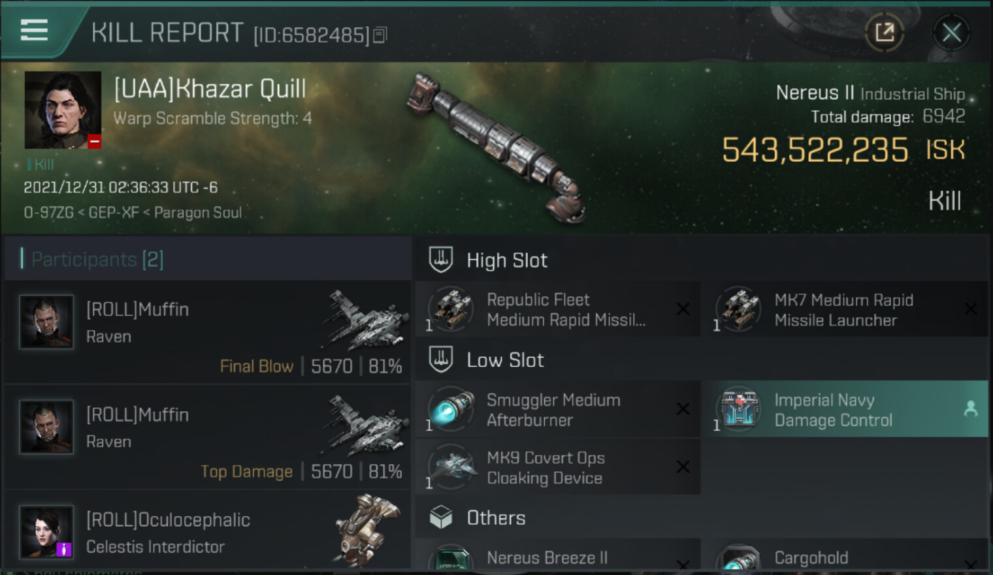The height and width of the screenshot is (575, 993).
Task: Open Muffin's Final Blow participant entry
Action: click(208, 332)
